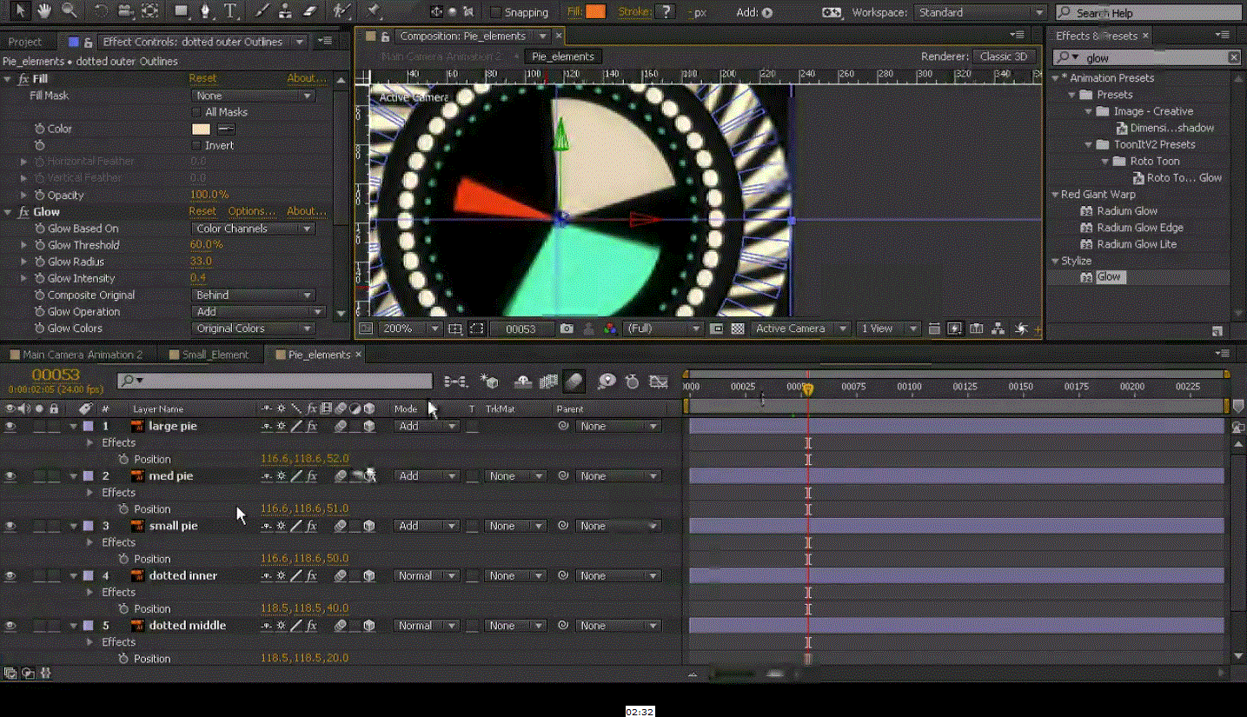This screenshot has height=717, width=1247.
Task: Open the Active Camera view dropdown
Action: [x=800, y=329]
